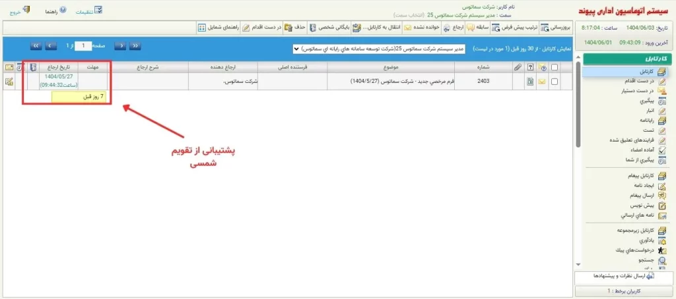Sort by تاریخ ارجاع column header
The image size is (676, 299).
tap(59, 67)
